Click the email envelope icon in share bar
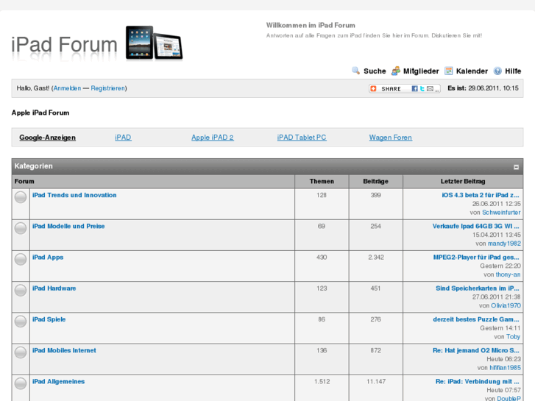The width and height of the screenshot is (535, 401). [429, 88]
